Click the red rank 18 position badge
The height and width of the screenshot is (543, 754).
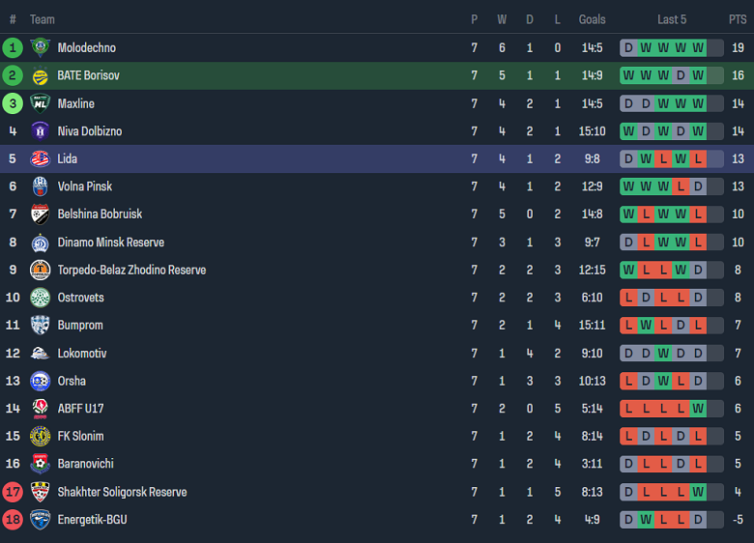[13, 520]
